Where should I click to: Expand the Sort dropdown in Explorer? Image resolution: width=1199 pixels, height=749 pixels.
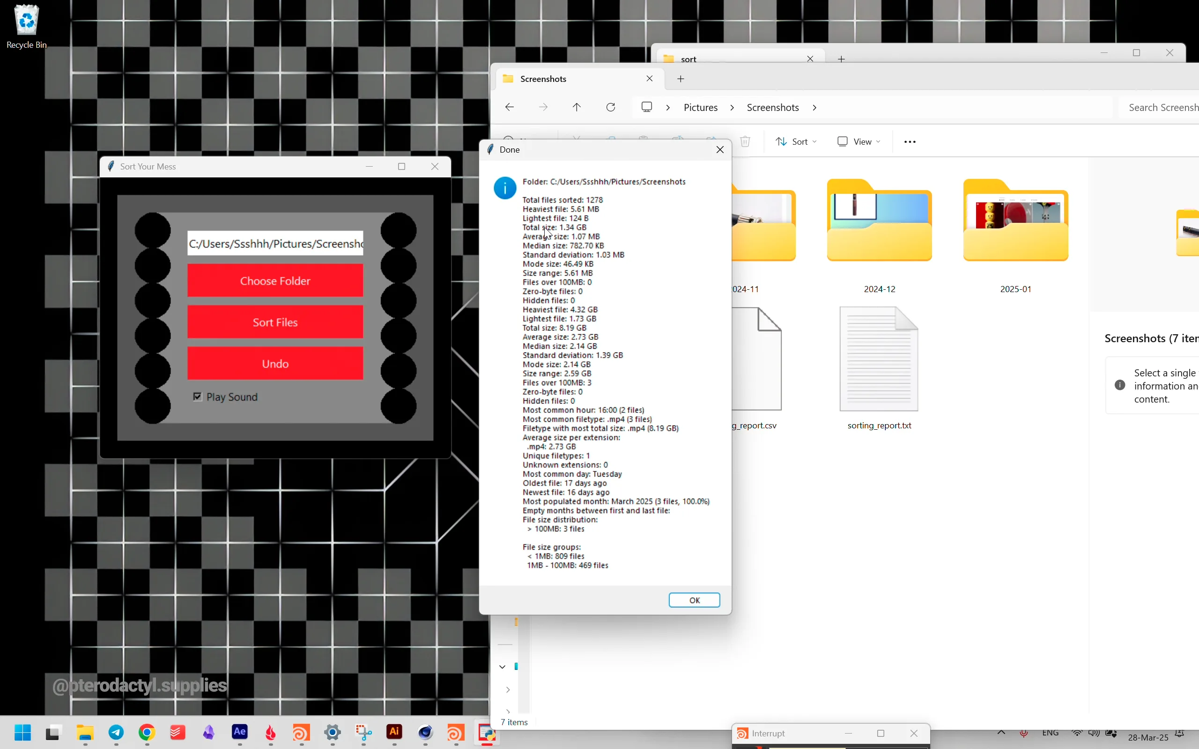(796, 142)
